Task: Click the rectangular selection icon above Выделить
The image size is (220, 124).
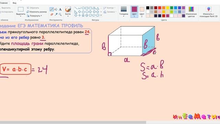Action: tap(21, 9)
